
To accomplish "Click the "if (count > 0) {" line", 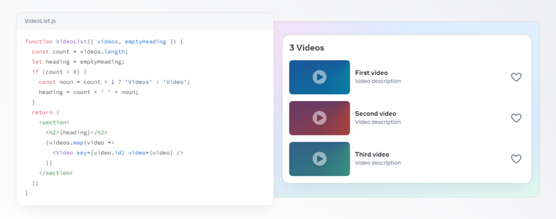I will (59, 72).
